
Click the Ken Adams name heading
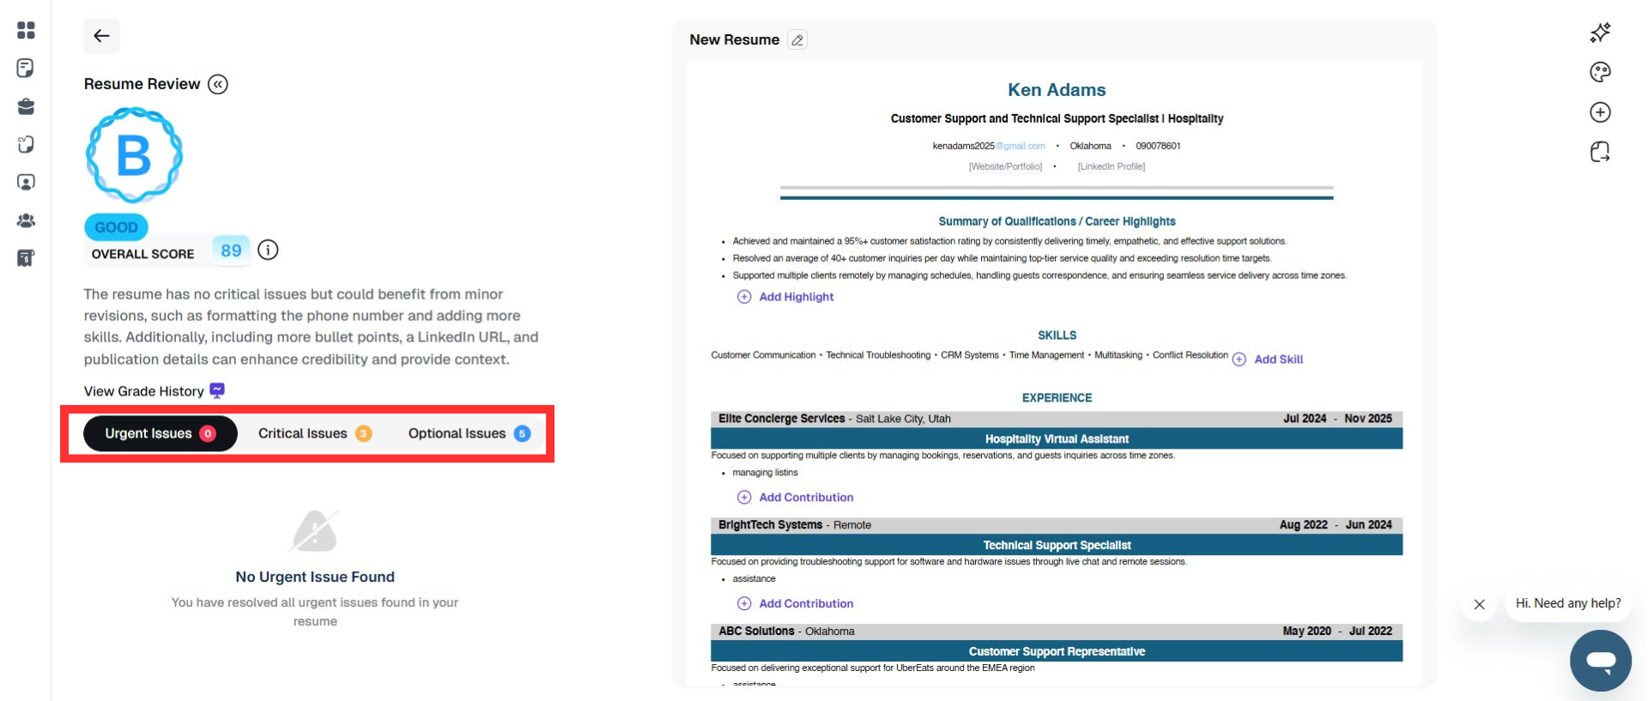click(1057, 90)
